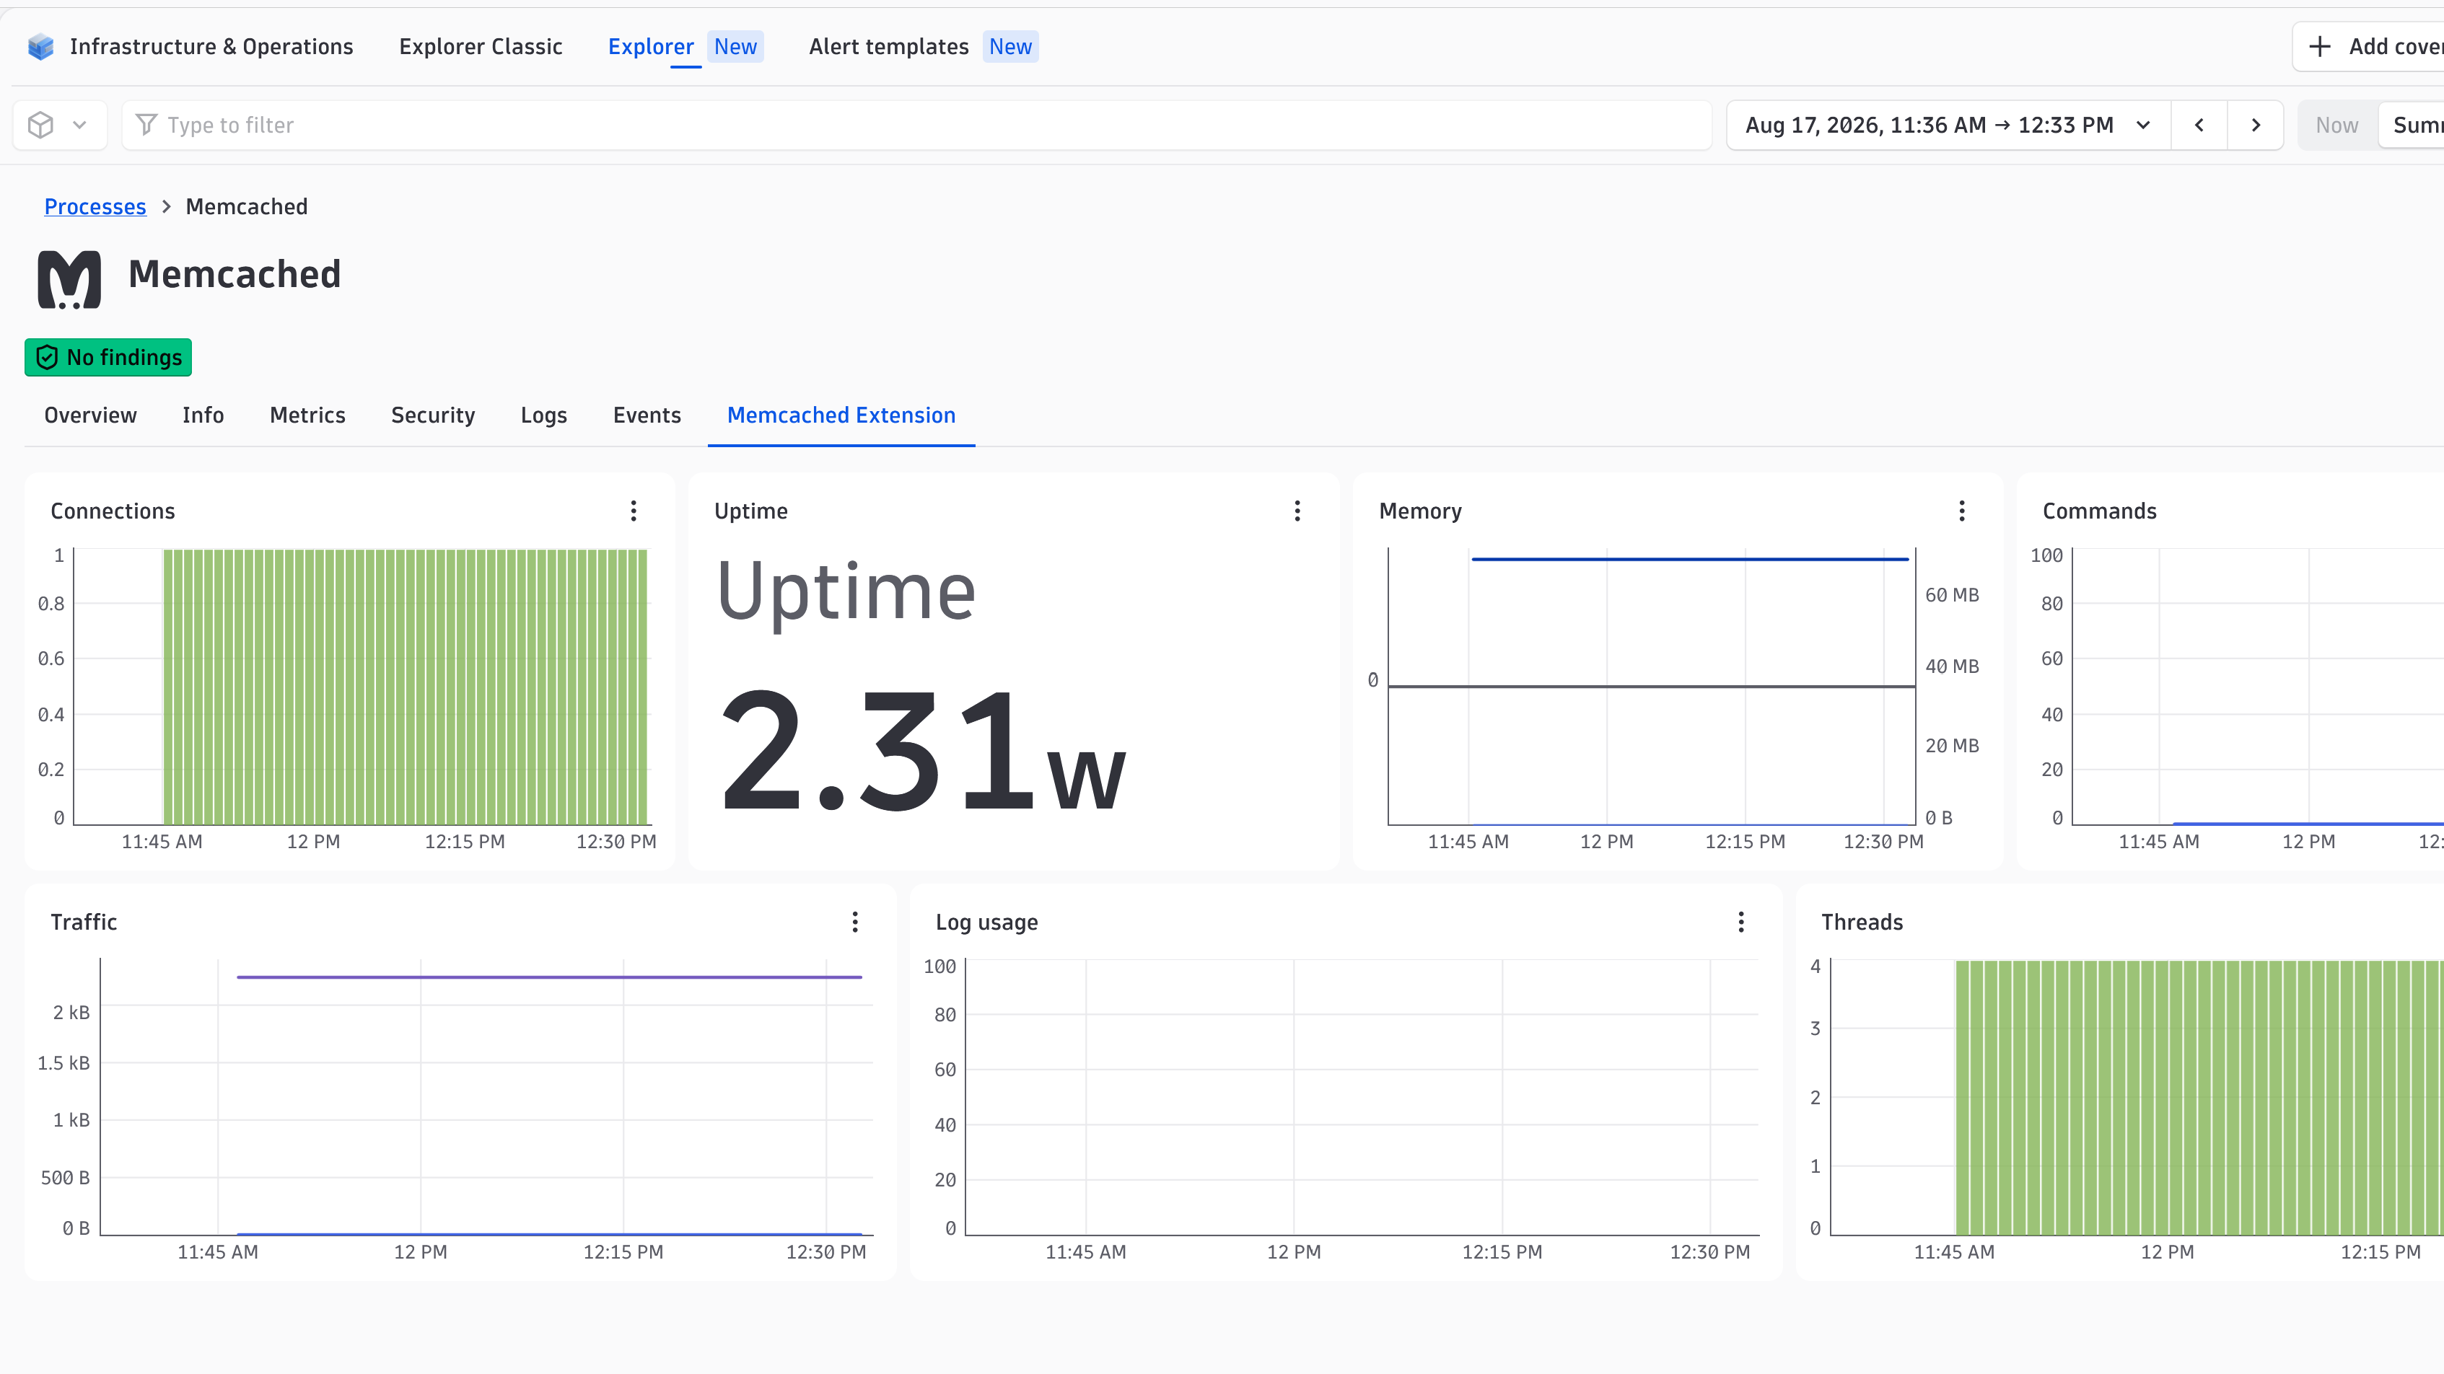Click the Commands chart title

(x=2100, y=511)
